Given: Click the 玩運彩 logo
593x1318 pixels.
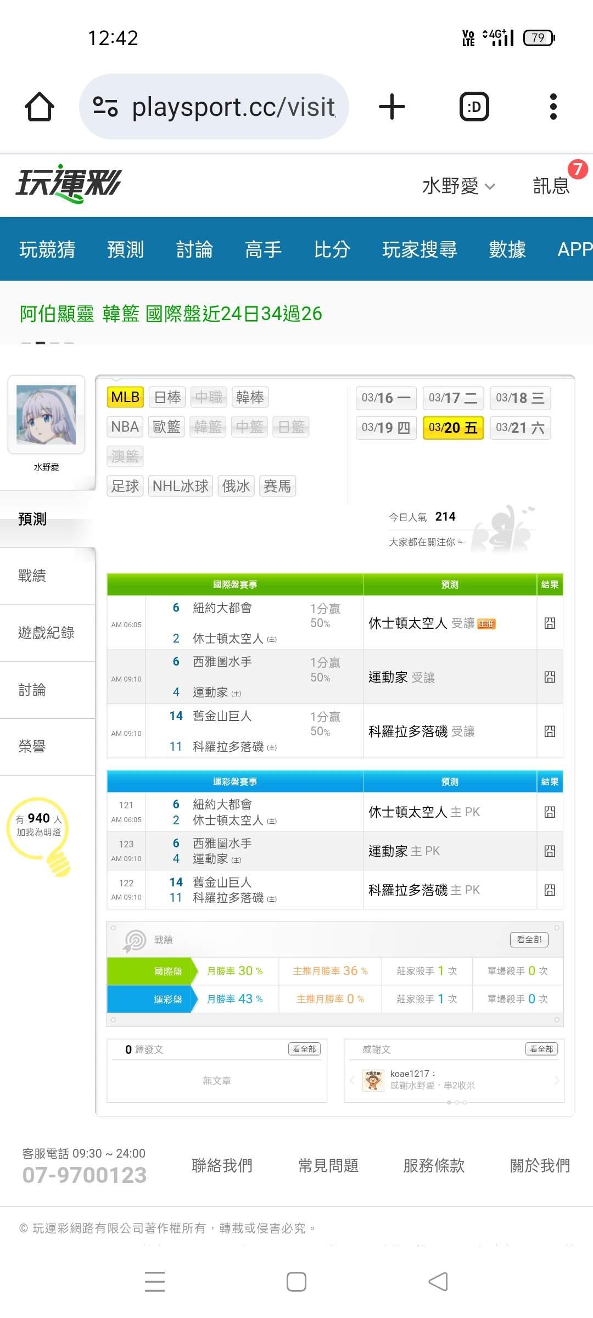Looking at the screenshot, I should click(x=68, y=183).
